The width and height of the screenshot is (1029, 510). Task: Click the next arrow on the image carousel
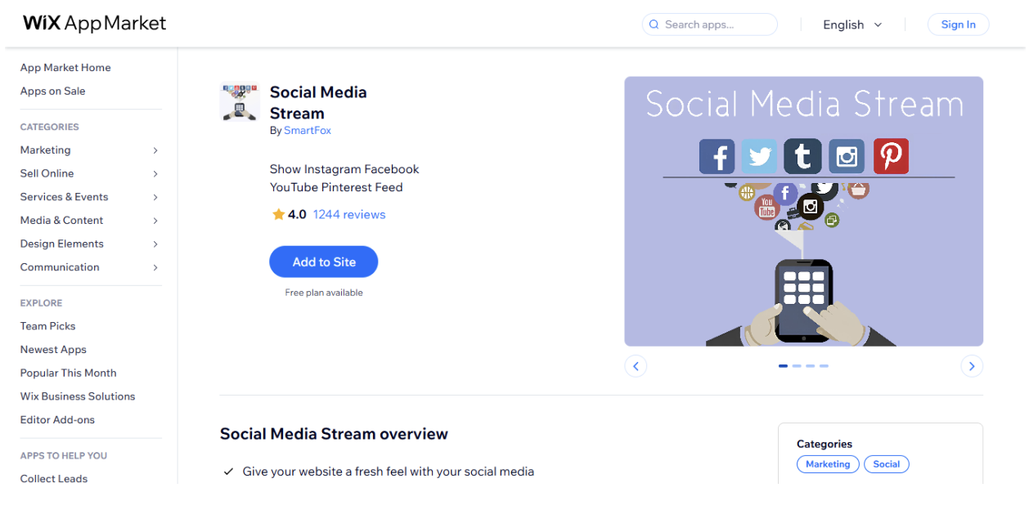point(972,365)
